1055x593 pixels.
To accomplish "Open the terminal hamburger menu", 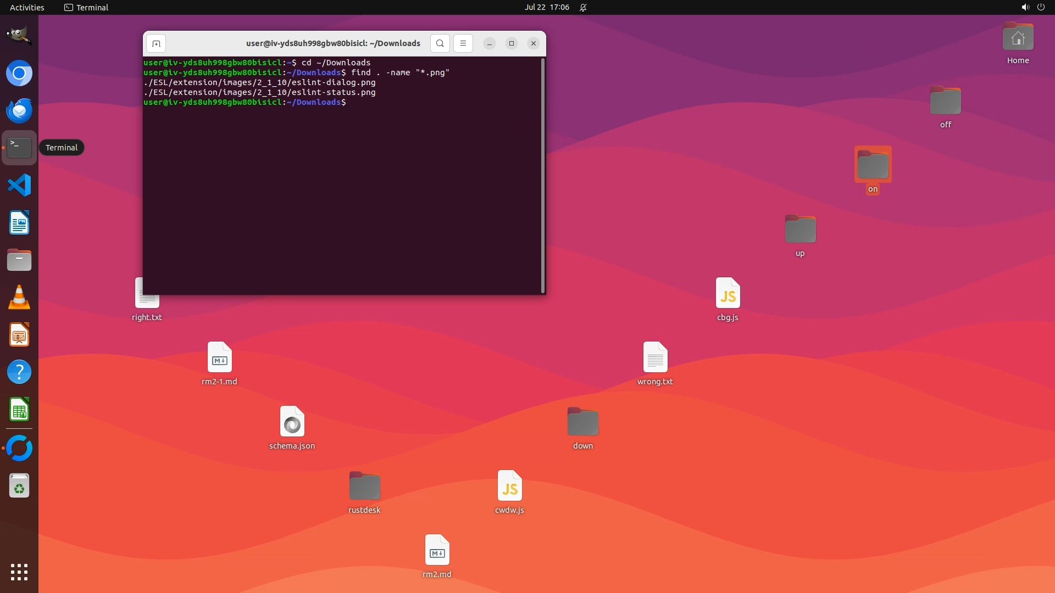I will [x=463, y=43].
